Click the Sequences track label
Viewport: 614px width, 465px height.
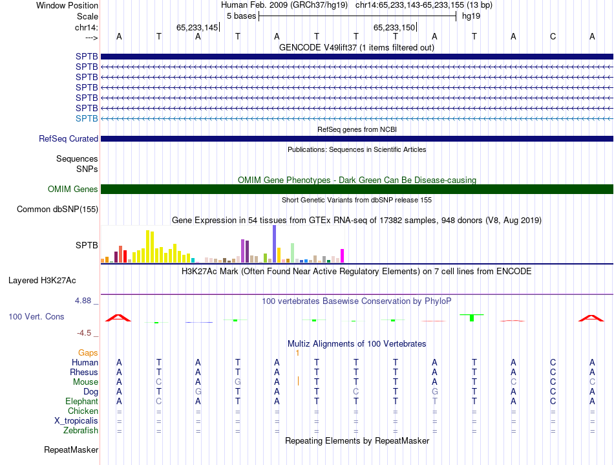coord(77,158)
